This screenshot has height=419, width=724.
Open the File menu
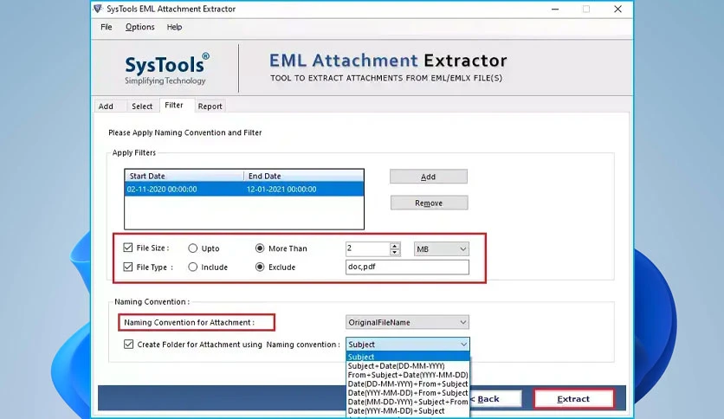(107, 27)
